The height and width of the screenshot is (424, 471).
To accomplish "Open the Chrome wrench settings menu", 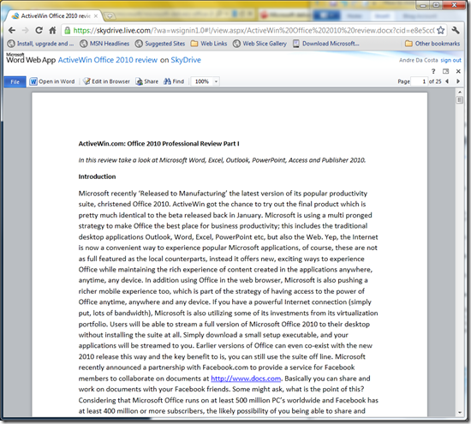I will pos(456,30).
